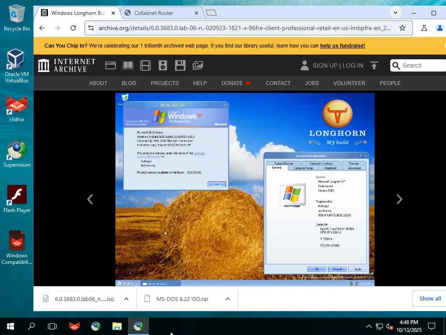The image size is (446, 335).
Task: Open the Software floppy disk icon
Action: coord(180,65)
